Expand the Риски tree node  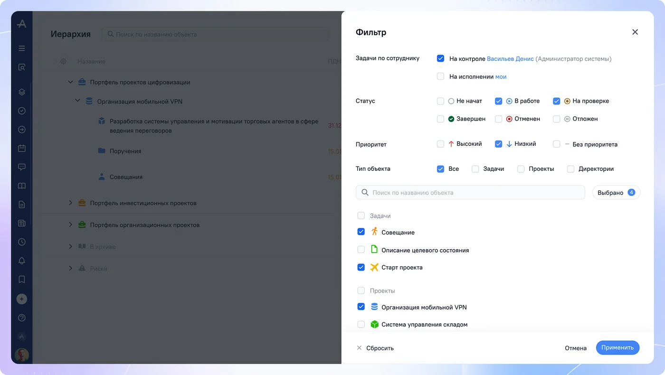(x=70, y=268)
